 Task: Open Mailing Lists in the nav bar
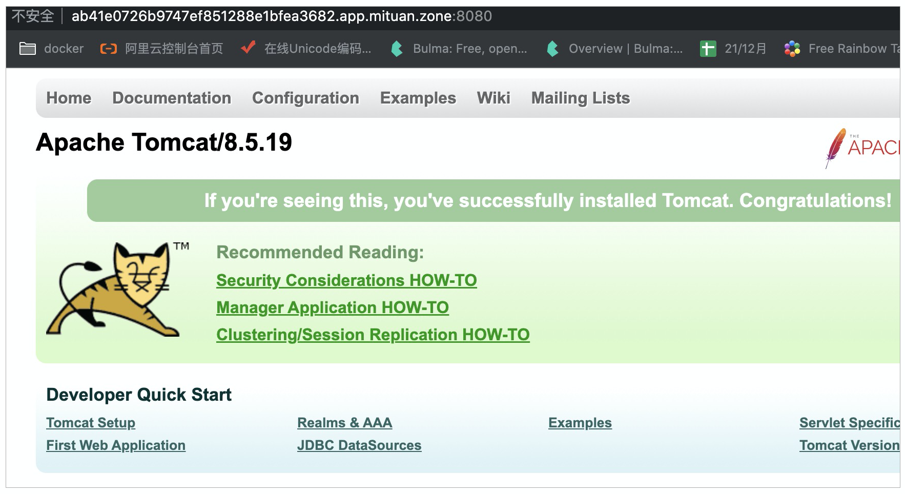(x=580, y=98)
